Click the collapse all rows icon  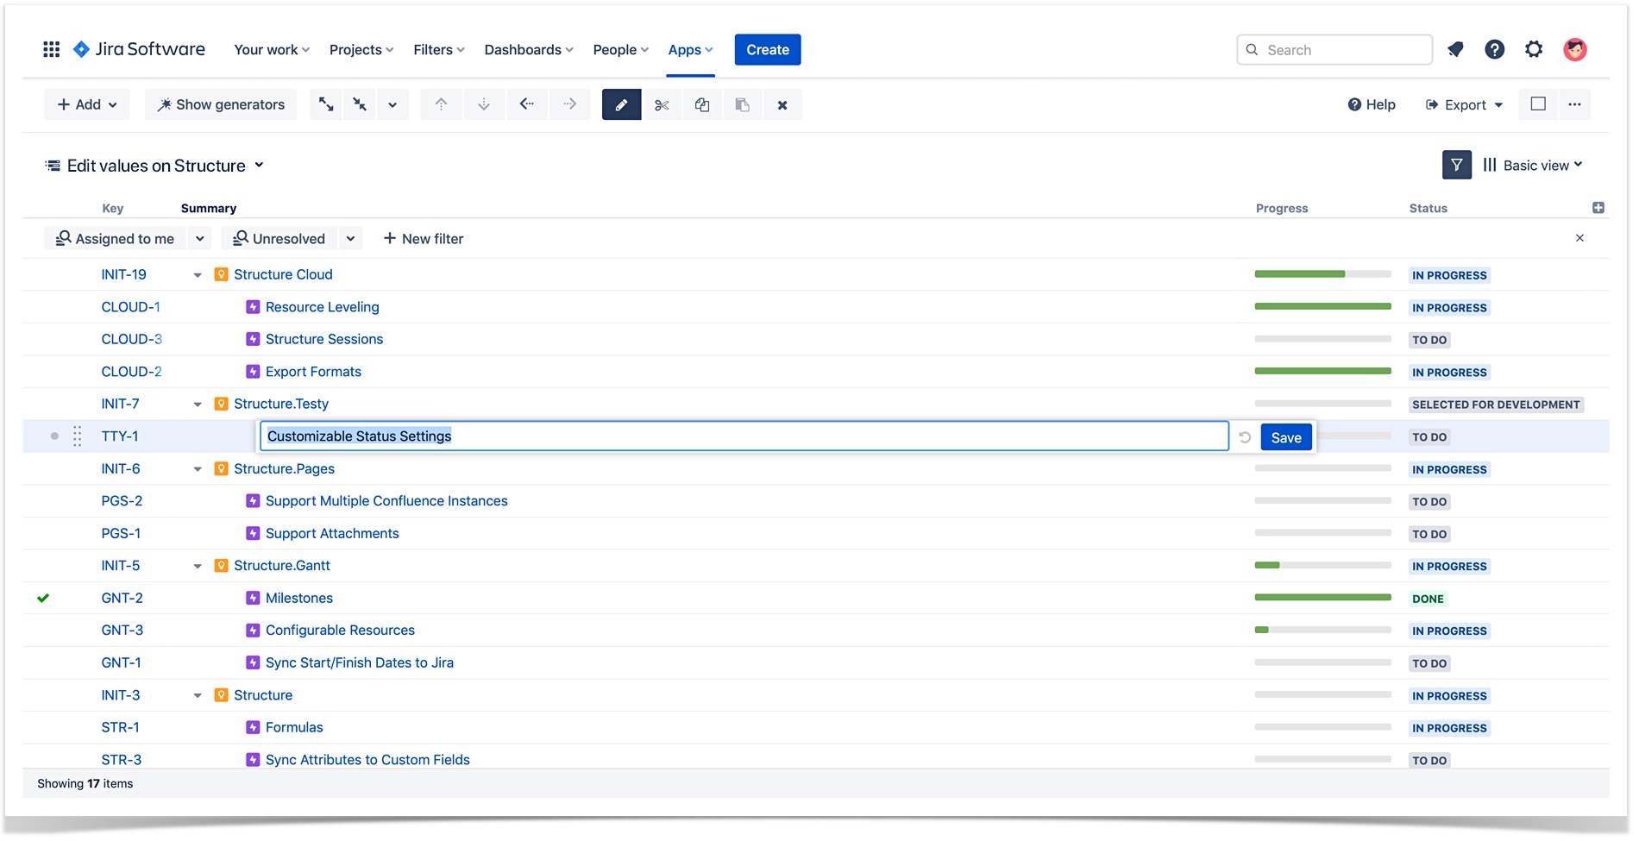(x=360, y=104)
